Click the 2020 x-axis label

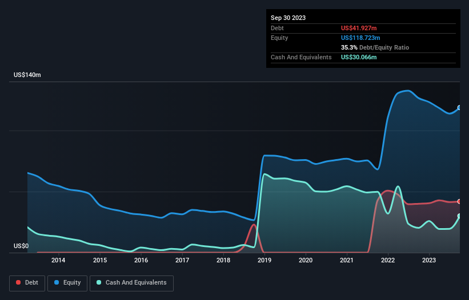306,260
